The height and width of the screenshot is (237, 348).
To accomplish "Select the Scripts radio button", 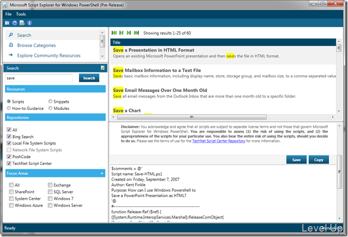I will [9, 101].
